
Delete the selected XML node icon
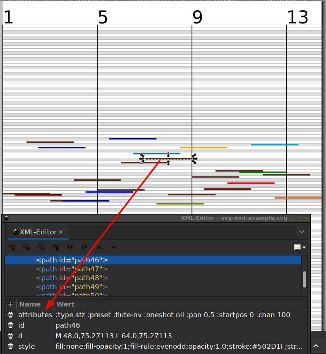coord(55,247)
